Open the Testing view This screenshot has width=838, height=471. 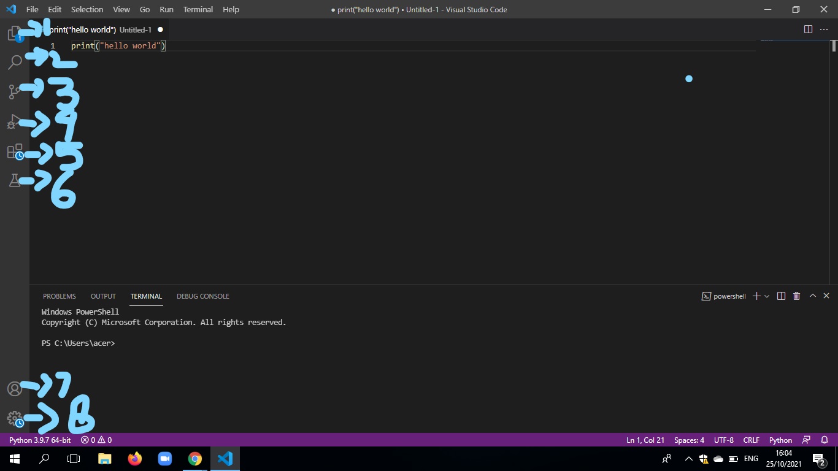[x=15, y=180]
